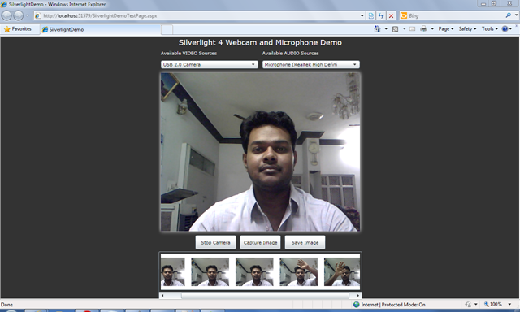Click the thumbnail strip left scroll arrow
The height and width of the screenshot is (312, 520).
[162, 295]
